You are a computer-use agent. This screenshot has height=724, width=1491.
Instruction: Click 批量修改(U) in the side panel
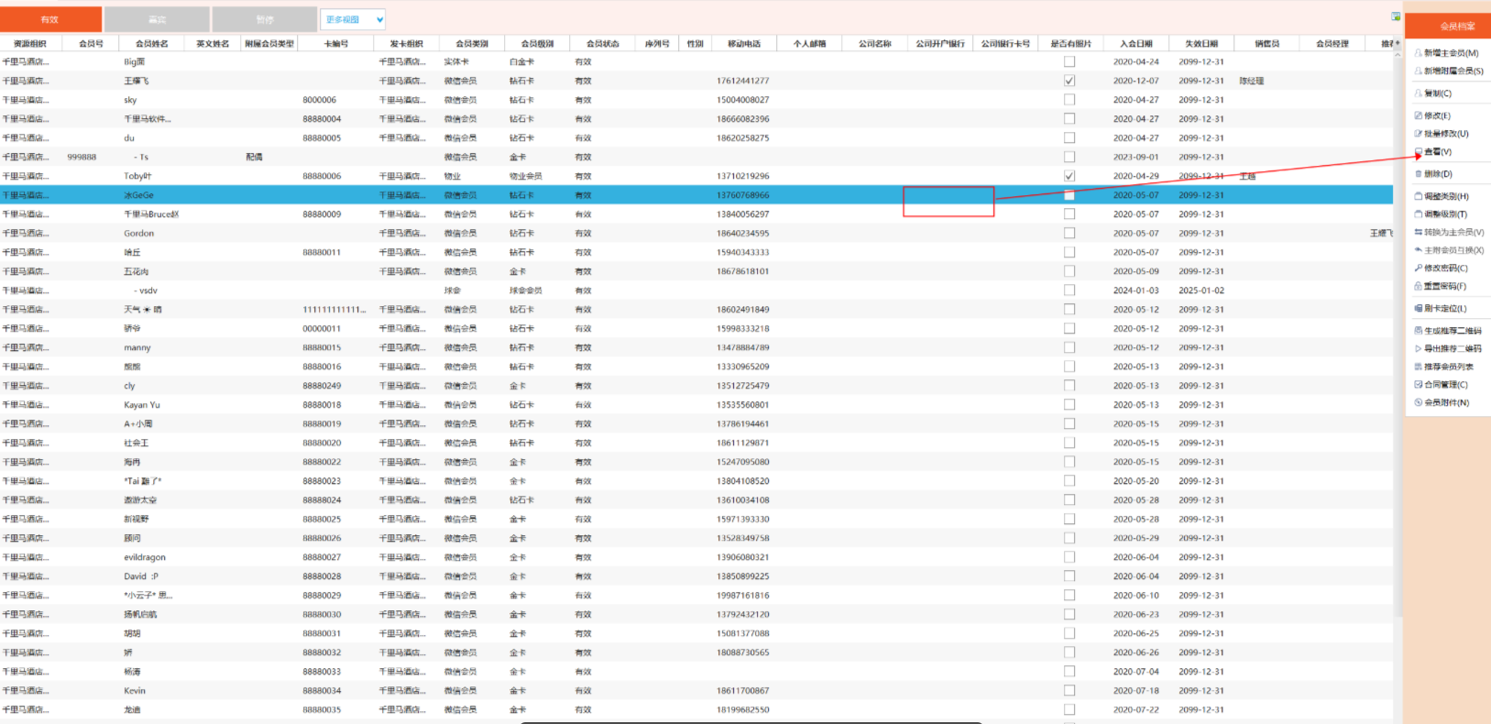[x=1445, y=134]
